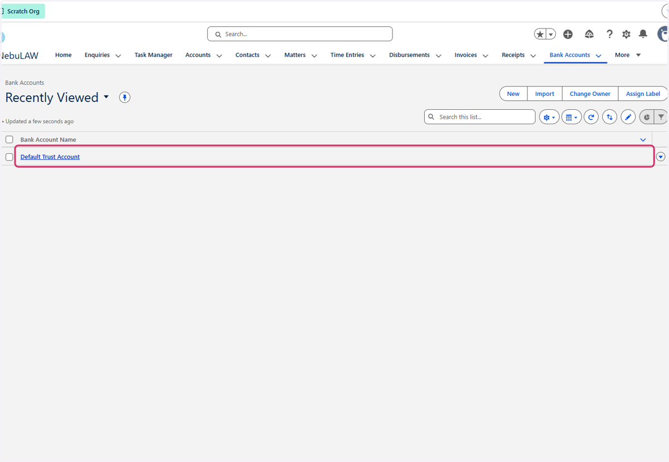Expand the Invoices tab chevron
Image resolution: width=669 pixels, height=462 pixels.
point(486,56)
